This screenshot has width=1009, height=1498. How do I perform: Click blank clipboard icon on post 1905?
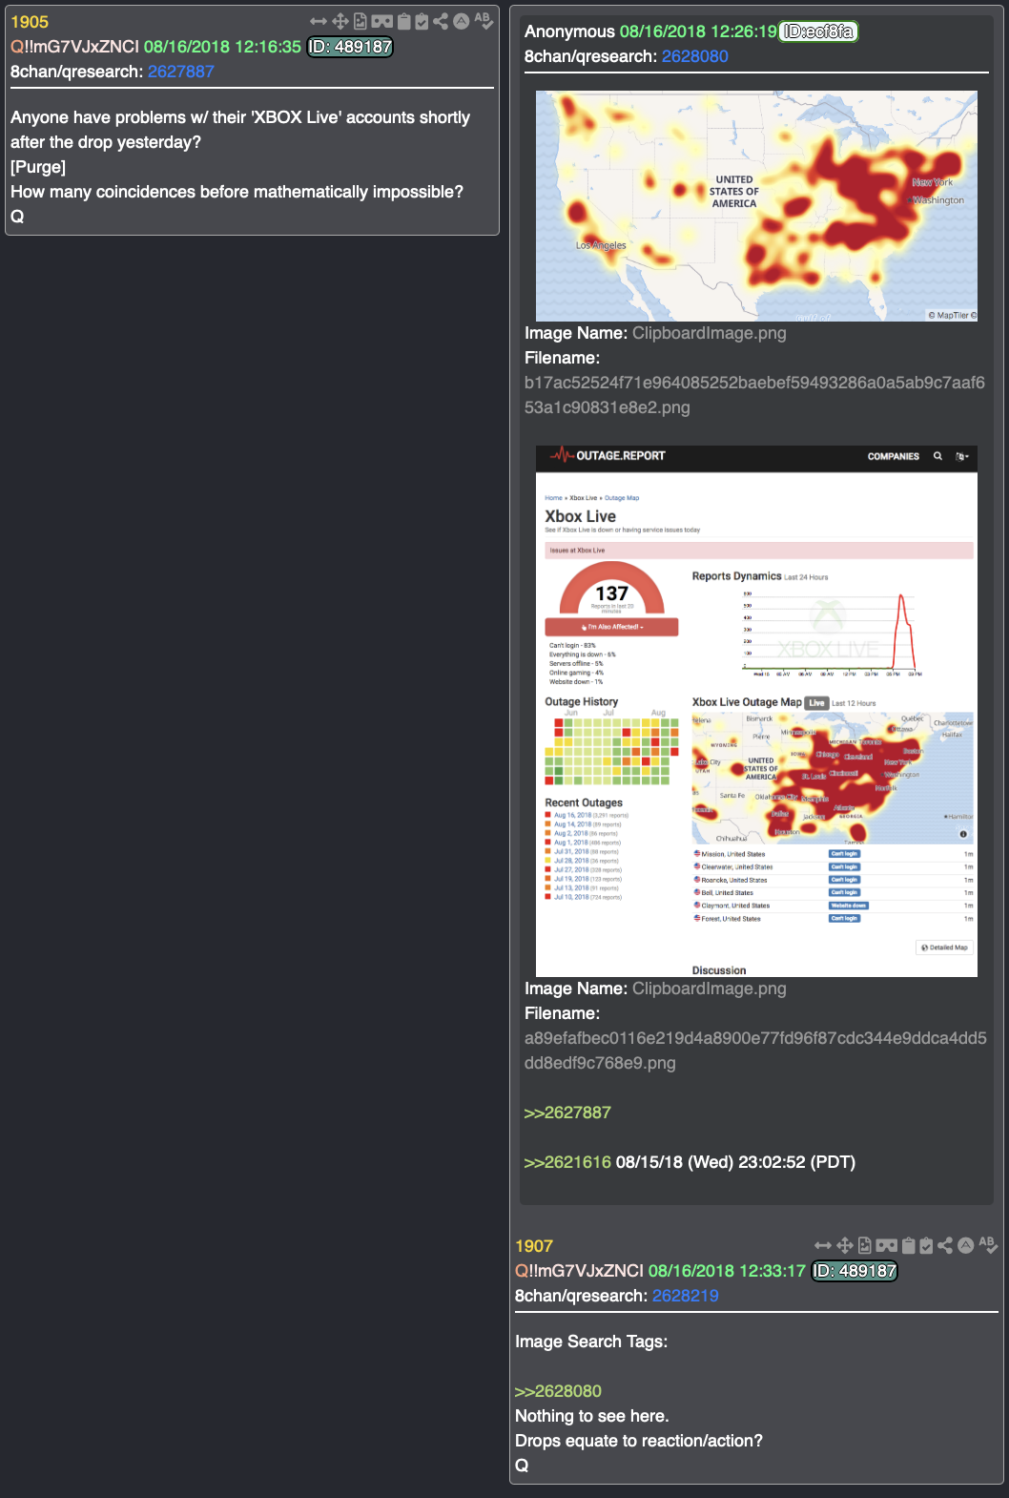403,21
